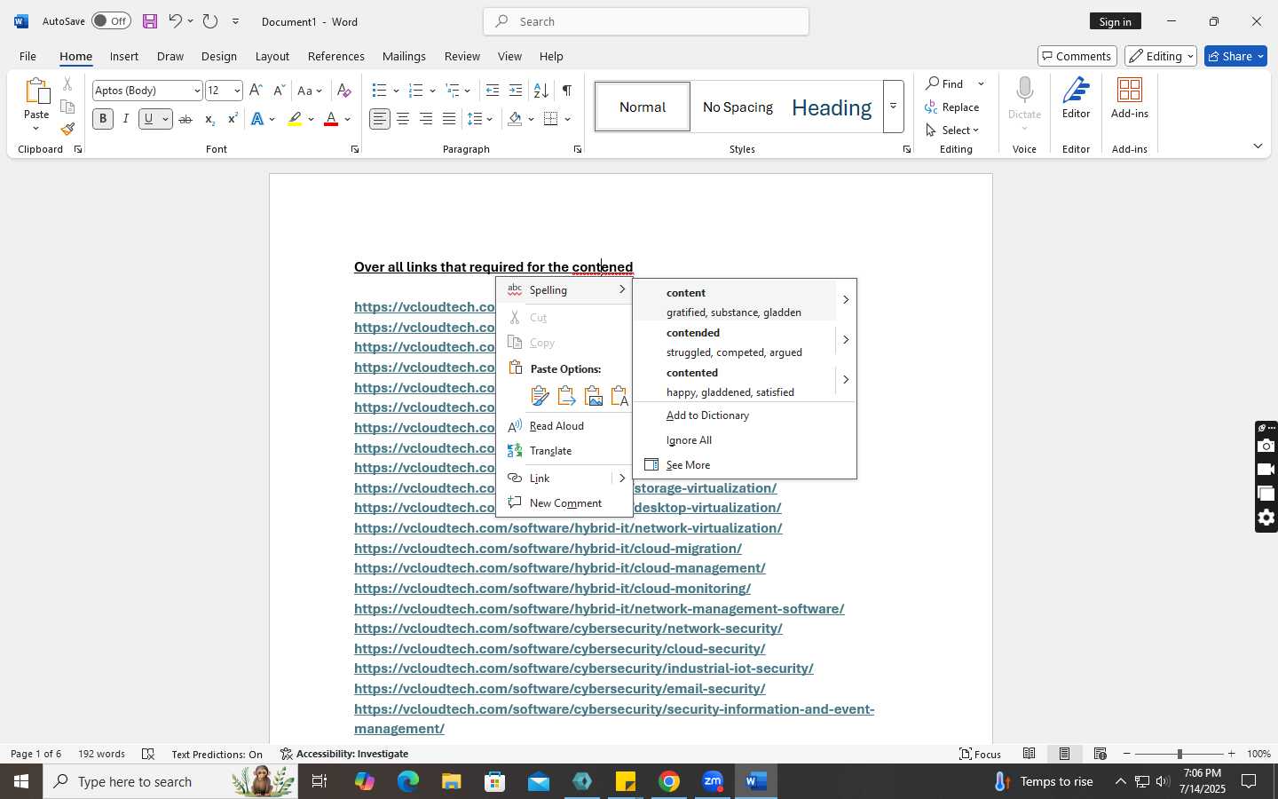The height and width of the screenshot is (799, 1278).
Task: Justify the paragraph text
Action: pyautogui.click(x=449, y=119)
